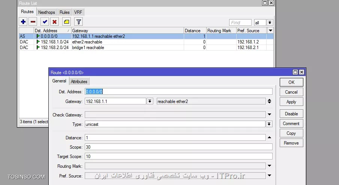Image resolution: width=339 pixels, height=185 pixels.
Task: Click the Target Scope field showing 10
Action: 178,156
